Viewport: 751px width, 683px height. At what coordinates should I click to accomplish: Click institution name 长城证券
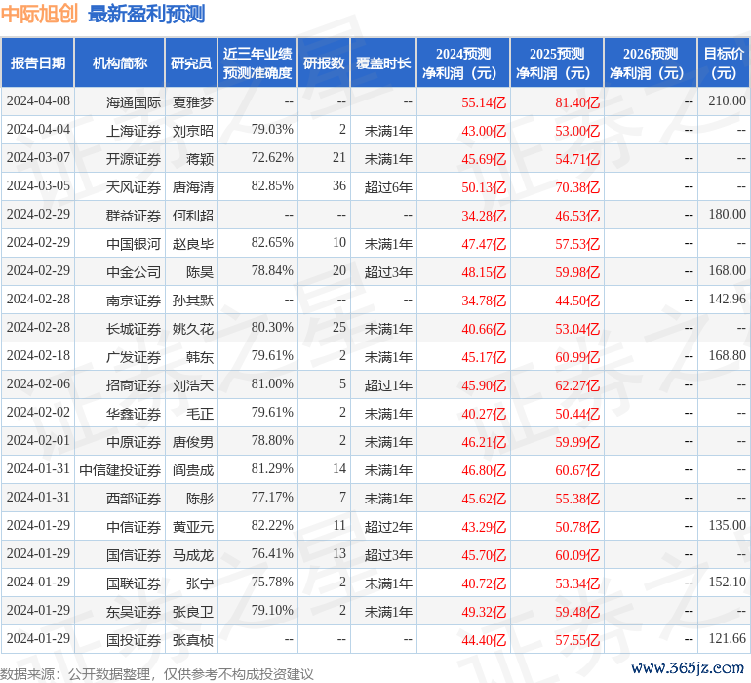134,328
